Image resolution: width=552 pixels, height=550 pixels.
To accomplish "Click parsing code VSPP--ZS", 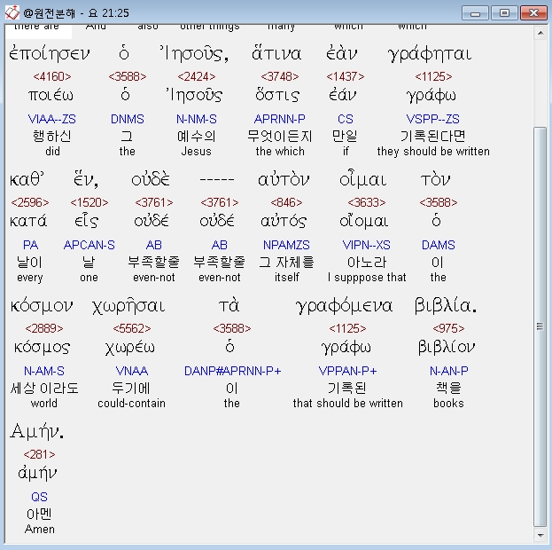I will 432,119.
